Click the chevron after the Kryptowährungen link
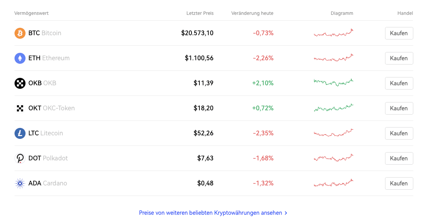This screenshot has width=429, height=221. [x=286, y=213]
